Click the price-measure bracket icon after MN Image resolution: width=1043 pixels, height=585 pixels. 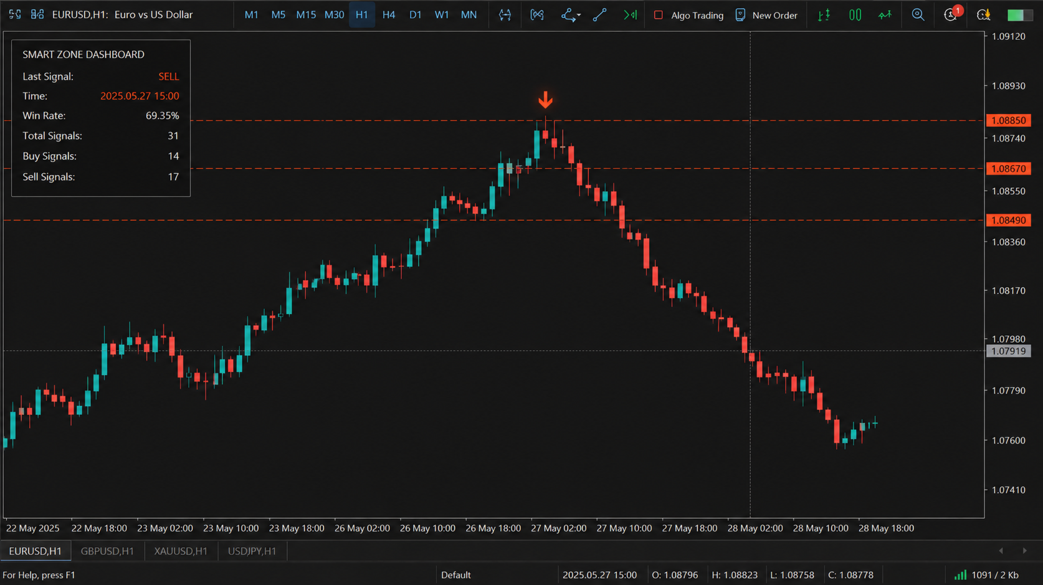[x=505, y=14]
